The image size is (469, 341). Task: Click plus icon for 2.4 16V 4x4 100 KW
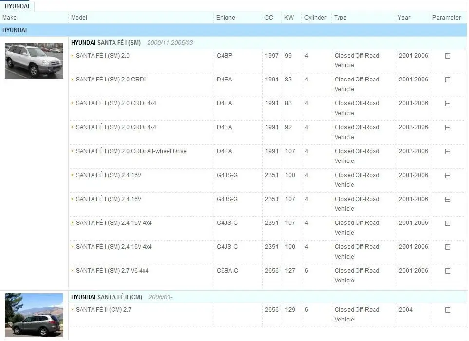click(448, 247)
